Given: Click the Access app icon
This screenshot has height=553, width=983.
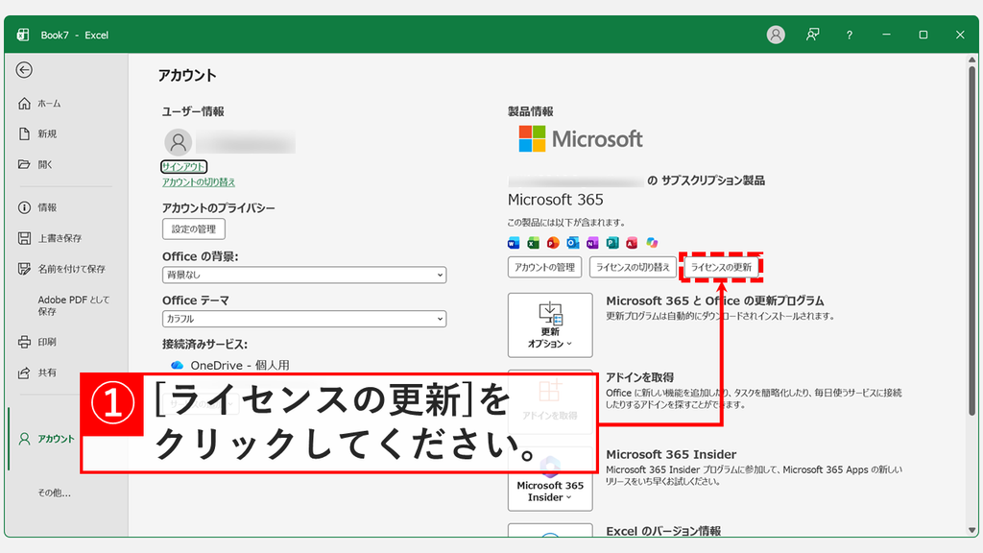Looking at the screenshot, I should pos(632,243).
